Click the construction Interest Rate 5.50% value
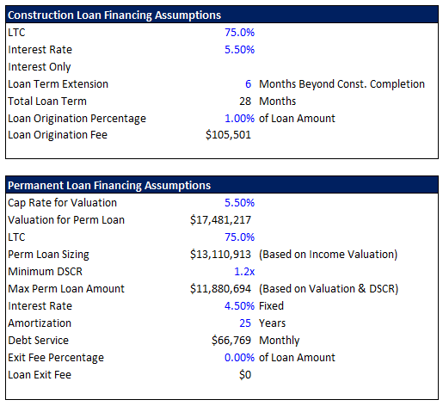Image resolution: width=443 pixels, height=406 pixels. [239, 50]
